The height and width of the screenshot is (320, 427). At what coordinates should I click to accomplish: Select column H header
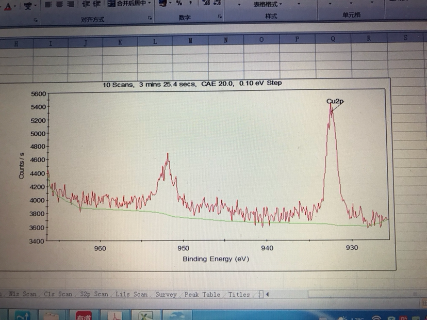point(17,44)
